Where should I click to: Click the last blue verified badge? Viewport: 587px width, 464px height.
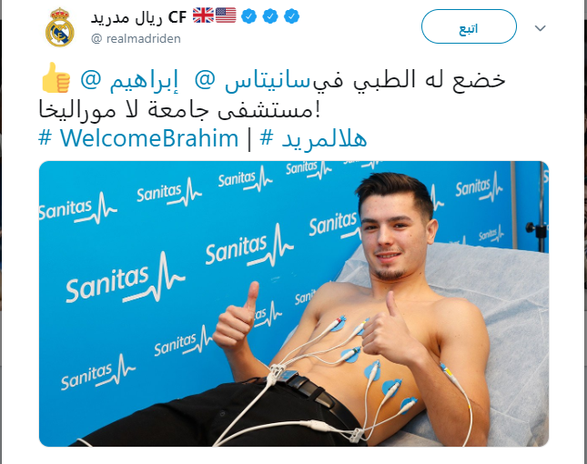click(291, 16)
